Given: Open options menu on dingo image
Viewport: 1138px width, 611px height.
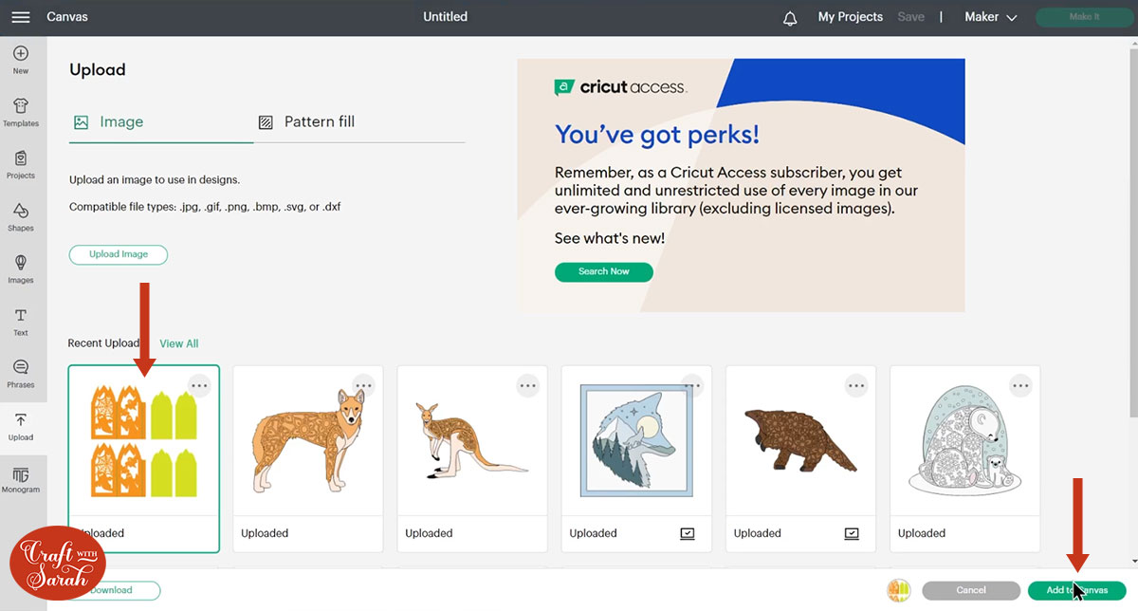Looking at the screenshot, I should pyautogui.click(x=363, y=386).
